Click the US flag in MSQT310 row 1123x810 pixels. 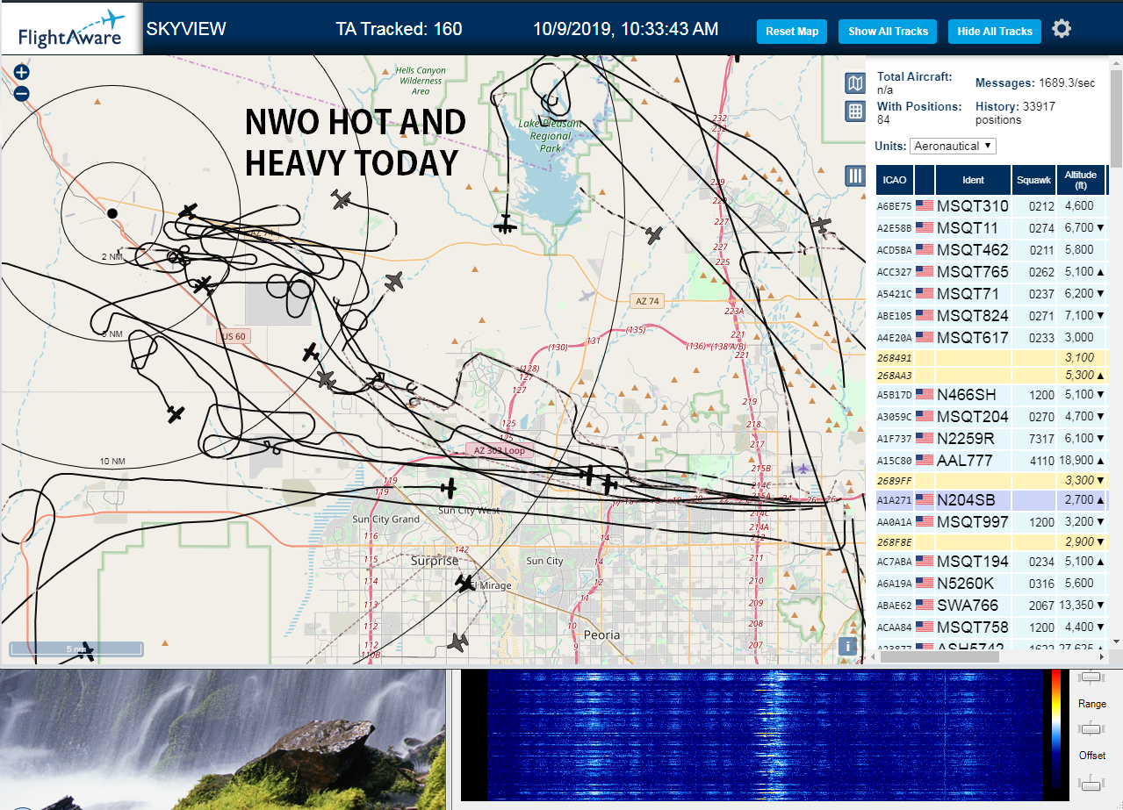point(925,205)
